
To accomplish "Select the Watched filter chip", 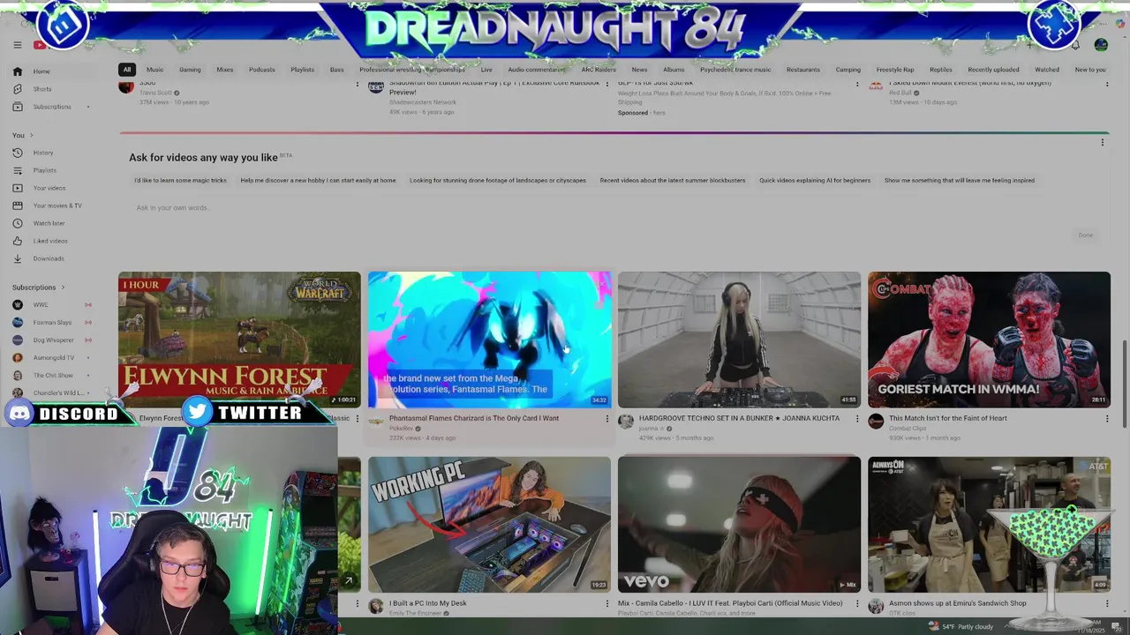I will pyautogui.click(x=1047, y=70).
